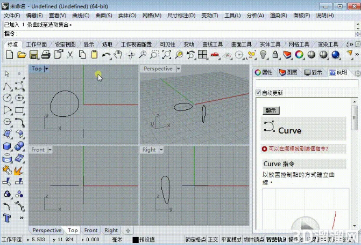Click the light bulb hide icon
This screenshot has width=361, height=245.
pyautogui.click(x=263, y=55)
